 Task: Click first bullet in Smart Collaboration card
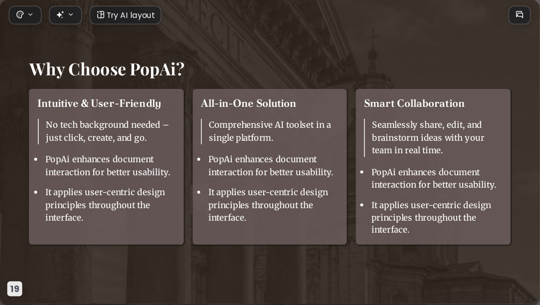click(x=434, y=179)
